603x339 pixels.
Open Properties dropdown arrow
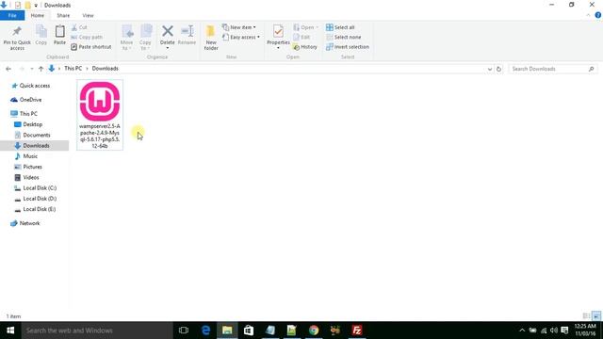(278, 48)
